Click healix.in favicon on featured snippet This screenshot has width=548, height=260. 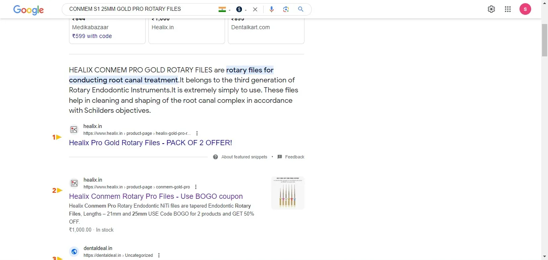click(74, 130)
